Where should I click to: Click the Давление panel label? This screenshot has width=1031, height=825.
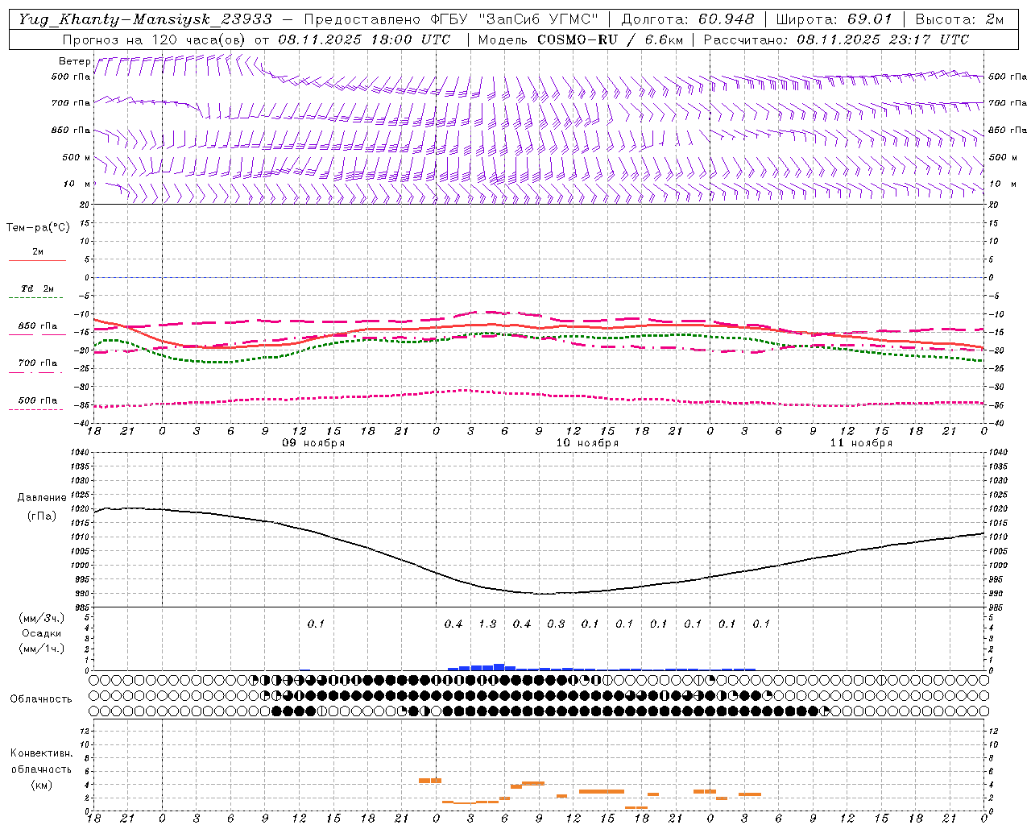(41, 498)
